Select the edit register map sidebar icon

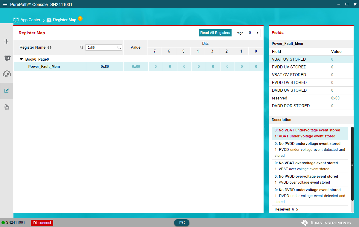click(x=7, y=91)
